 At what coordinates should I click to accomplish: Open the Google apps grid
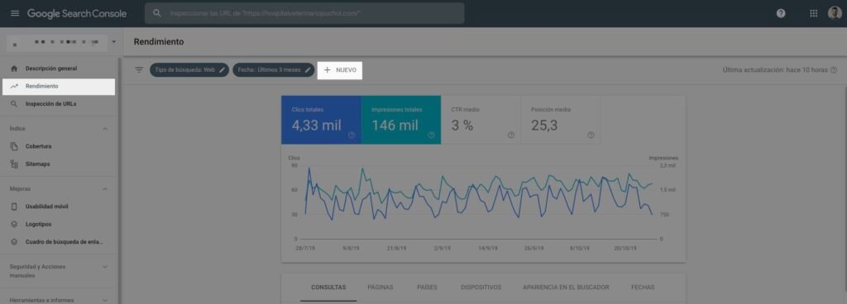pyautogui.click(x=814, y=13)
